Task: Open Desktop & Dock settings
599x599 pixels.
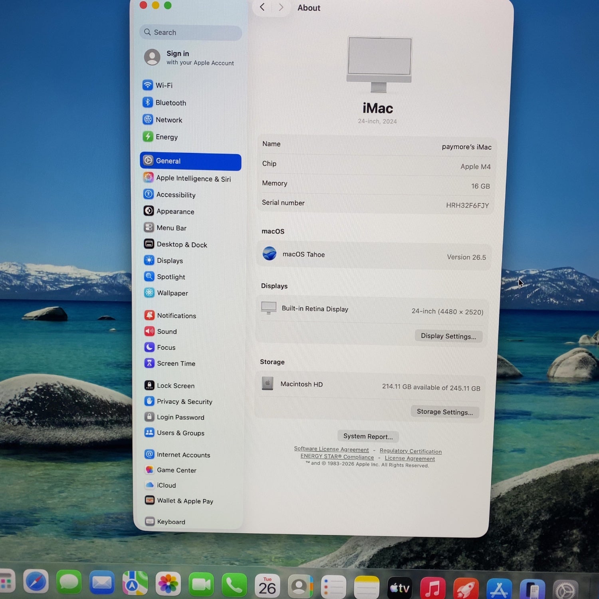Action: tap(175, 244)
